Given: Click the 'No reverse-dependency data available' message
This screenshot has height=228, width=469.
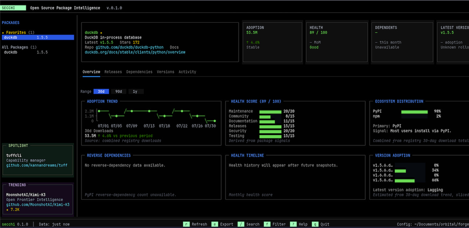Looking at the screenshot, I should pos(125,165).
